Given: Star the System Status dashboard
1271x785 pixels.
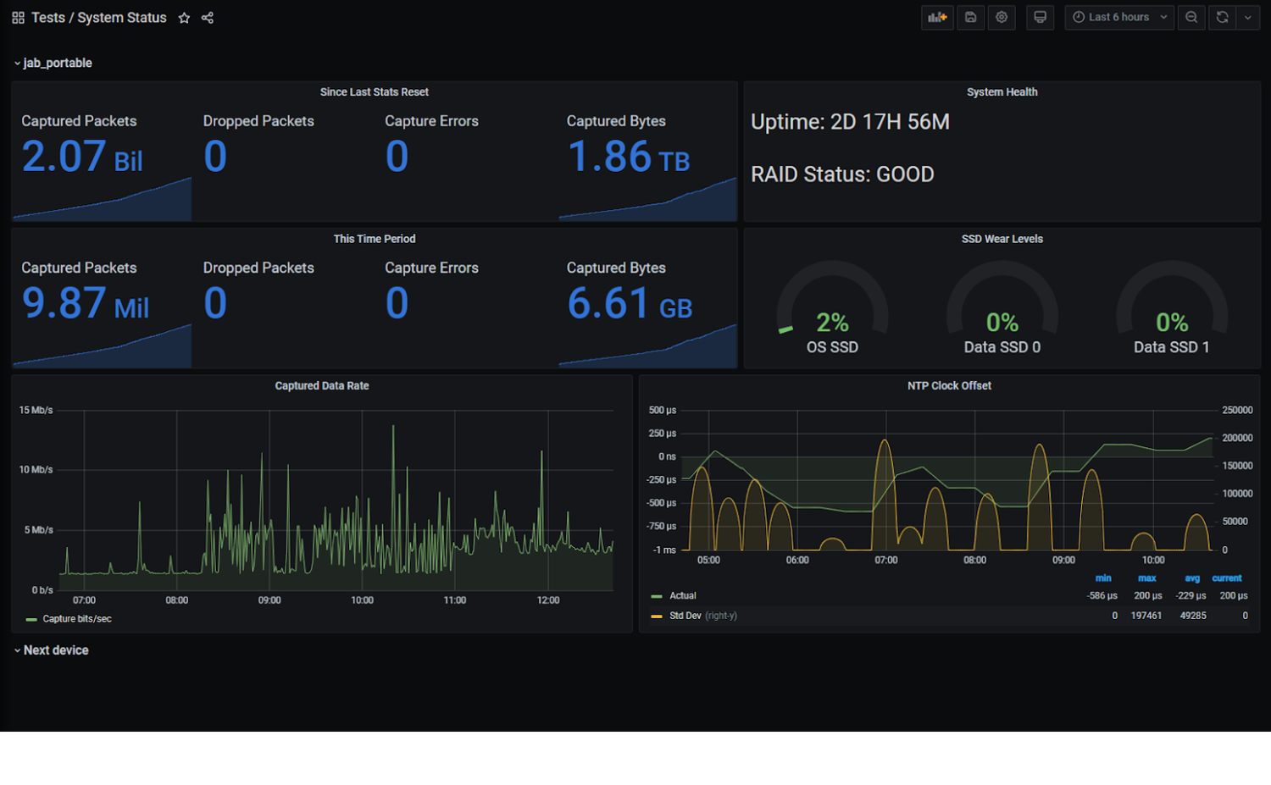Looking at the screenshot, I should click(x=184, y=17).
